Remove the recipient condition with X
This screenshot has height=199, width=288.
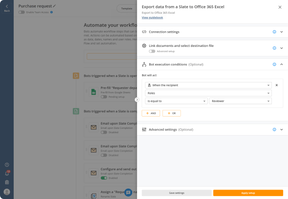[277, 85]
